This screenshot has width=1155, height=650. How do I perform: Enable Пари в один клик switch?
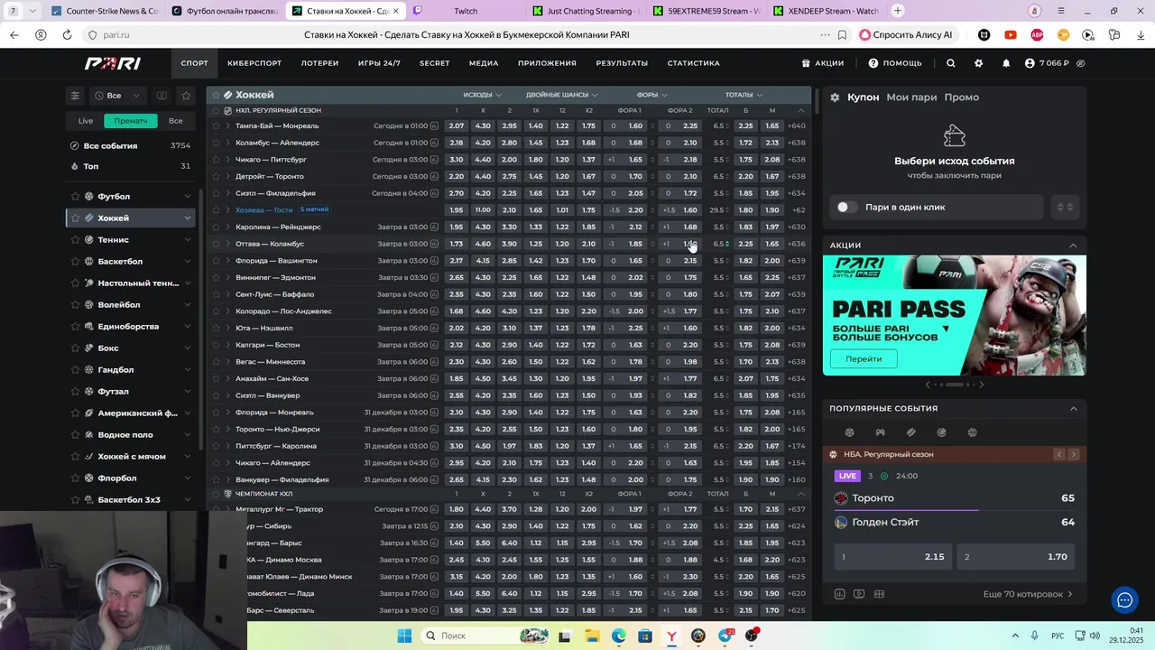pos(846,207)
